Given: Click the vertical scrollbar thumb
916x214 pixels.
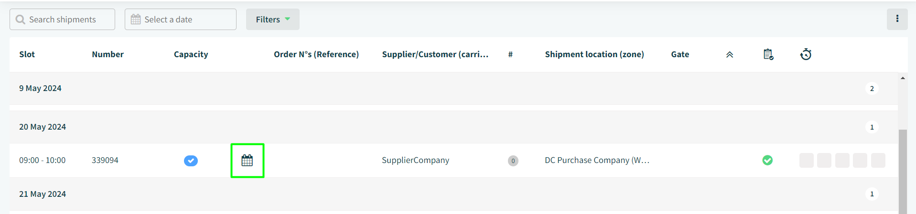Looking at the screenshot, I should coord(903,172).
